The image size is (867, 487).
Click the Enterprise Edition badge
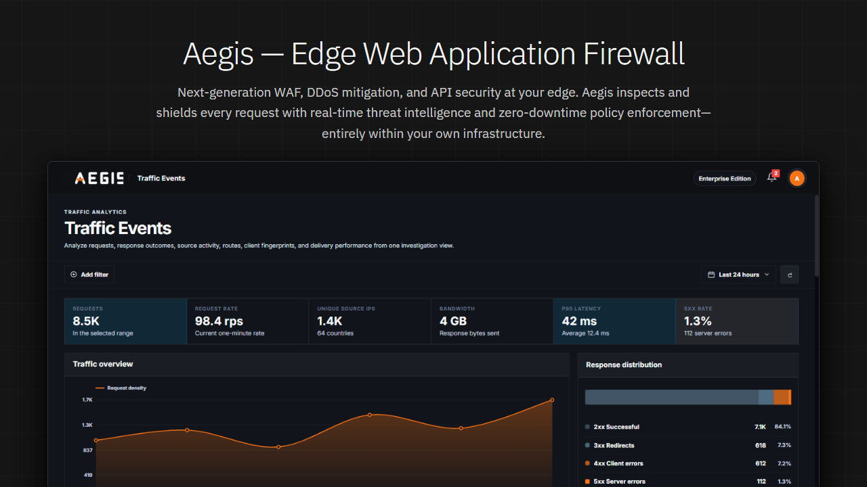725,179
